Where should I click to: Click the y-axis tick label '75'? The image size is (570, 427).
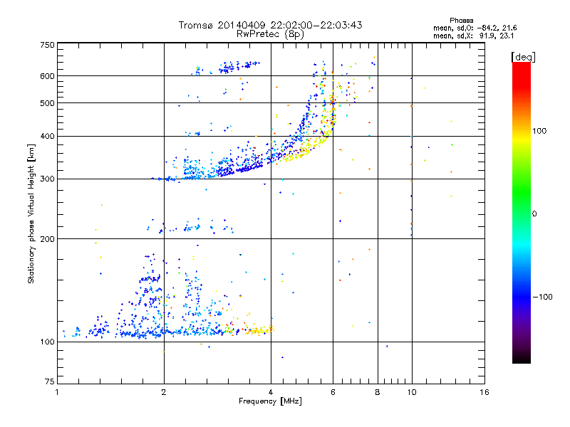click(x=50, y=381)
